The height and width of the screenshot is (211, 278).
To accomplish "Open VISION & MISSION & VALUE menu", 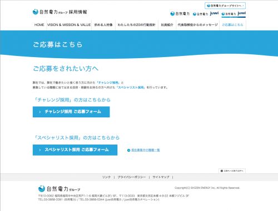I will [69, 25].
